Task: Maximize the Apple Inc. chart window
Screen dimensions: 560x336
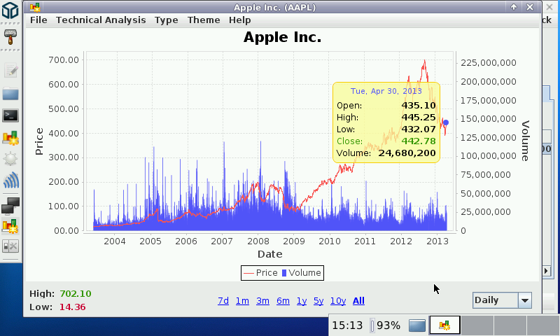Action: [x=514, y=7]
